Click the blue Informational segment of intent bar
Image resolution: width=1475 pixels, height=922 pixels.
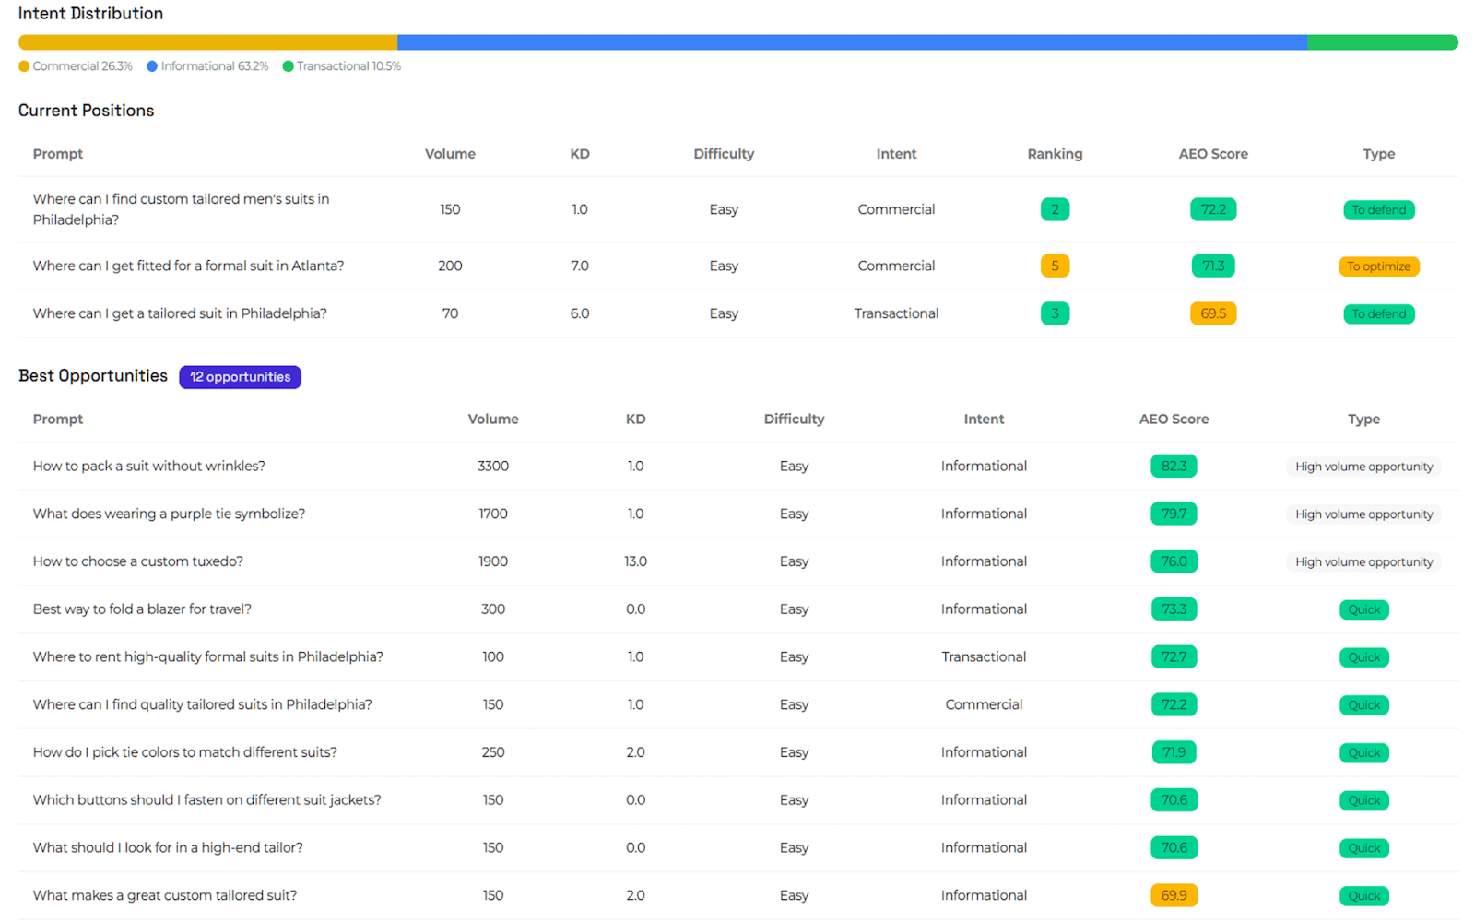coord(852,42)
